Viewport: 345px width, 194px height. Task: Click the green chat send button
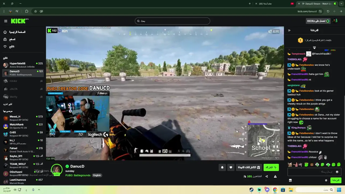tap(336, 180)
